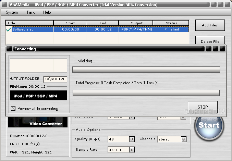This screenshot has height=161, width=232.
Task: Click the Total Progress task count text
Action: 117,83
